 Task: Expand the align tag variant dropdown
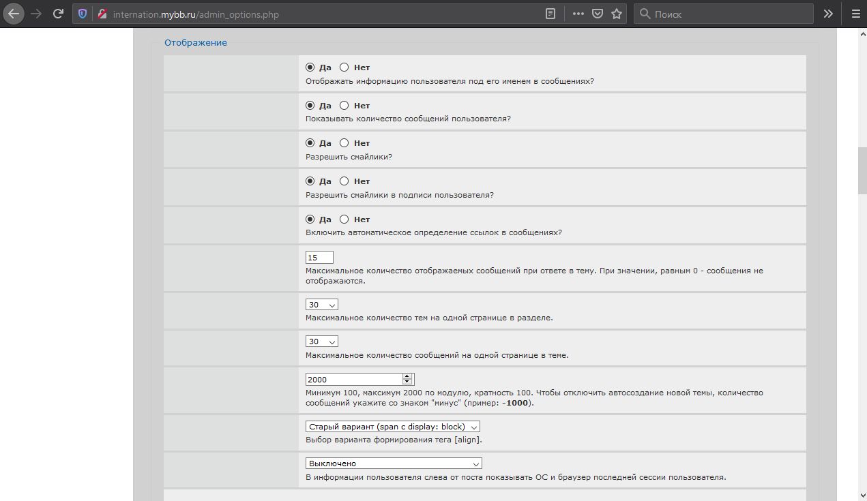pos(393,427)
